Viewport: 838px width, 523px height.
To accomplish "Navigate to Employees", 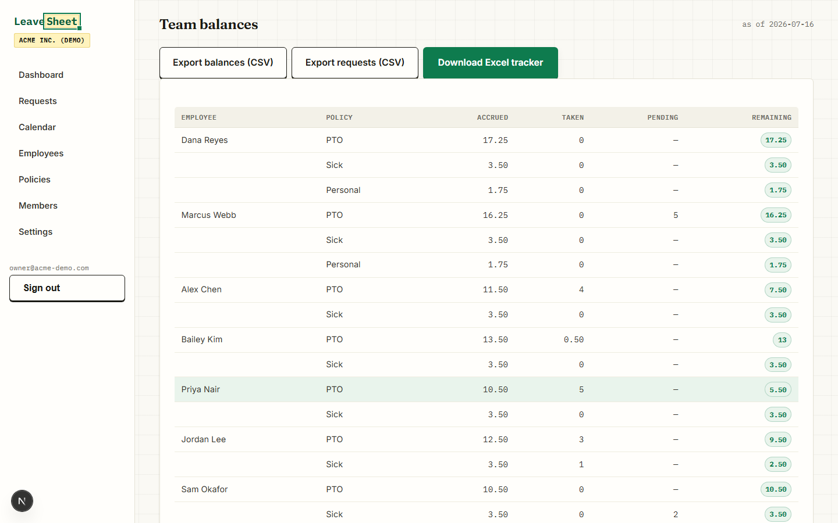I will coord(41,153).
